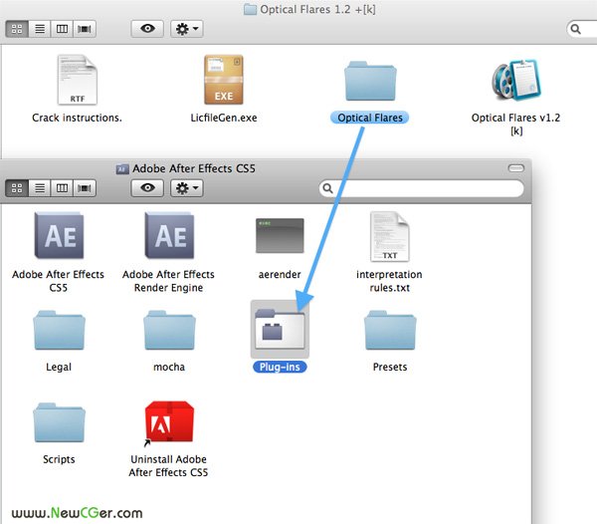This screenshot has height=524, width=597.
Task: Switch Optical Flares window to list view
Action: pos(40,29)
